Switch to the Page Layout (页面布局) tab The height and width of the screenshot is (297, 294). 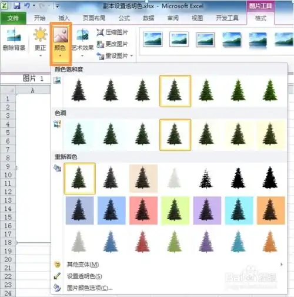(x=94, y=18)
